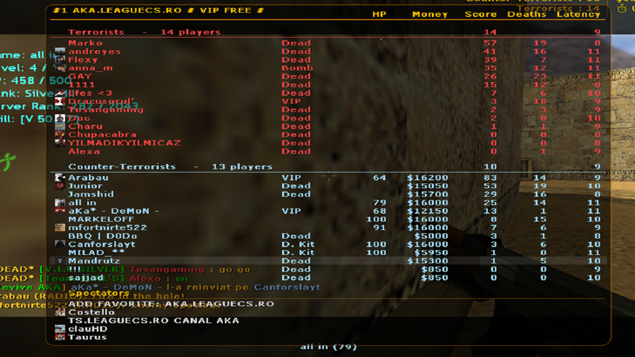
Task: Select player name Alexa in the Terrorists list
Action: pyautogui.click(x=84, y=151)
